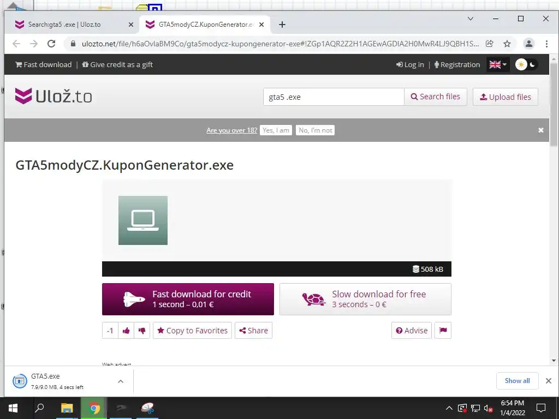Click the Advise button
The image size is (559, 419).
coord(412,330)
